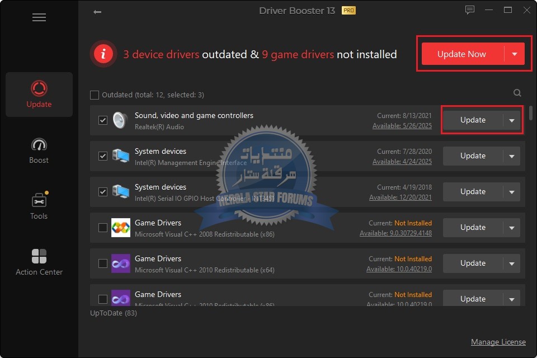Open the Tools section in sidebar
Image resolution: width=537 pixels, height=358 pixels.
pyautogui.click(x=39, y=206)
